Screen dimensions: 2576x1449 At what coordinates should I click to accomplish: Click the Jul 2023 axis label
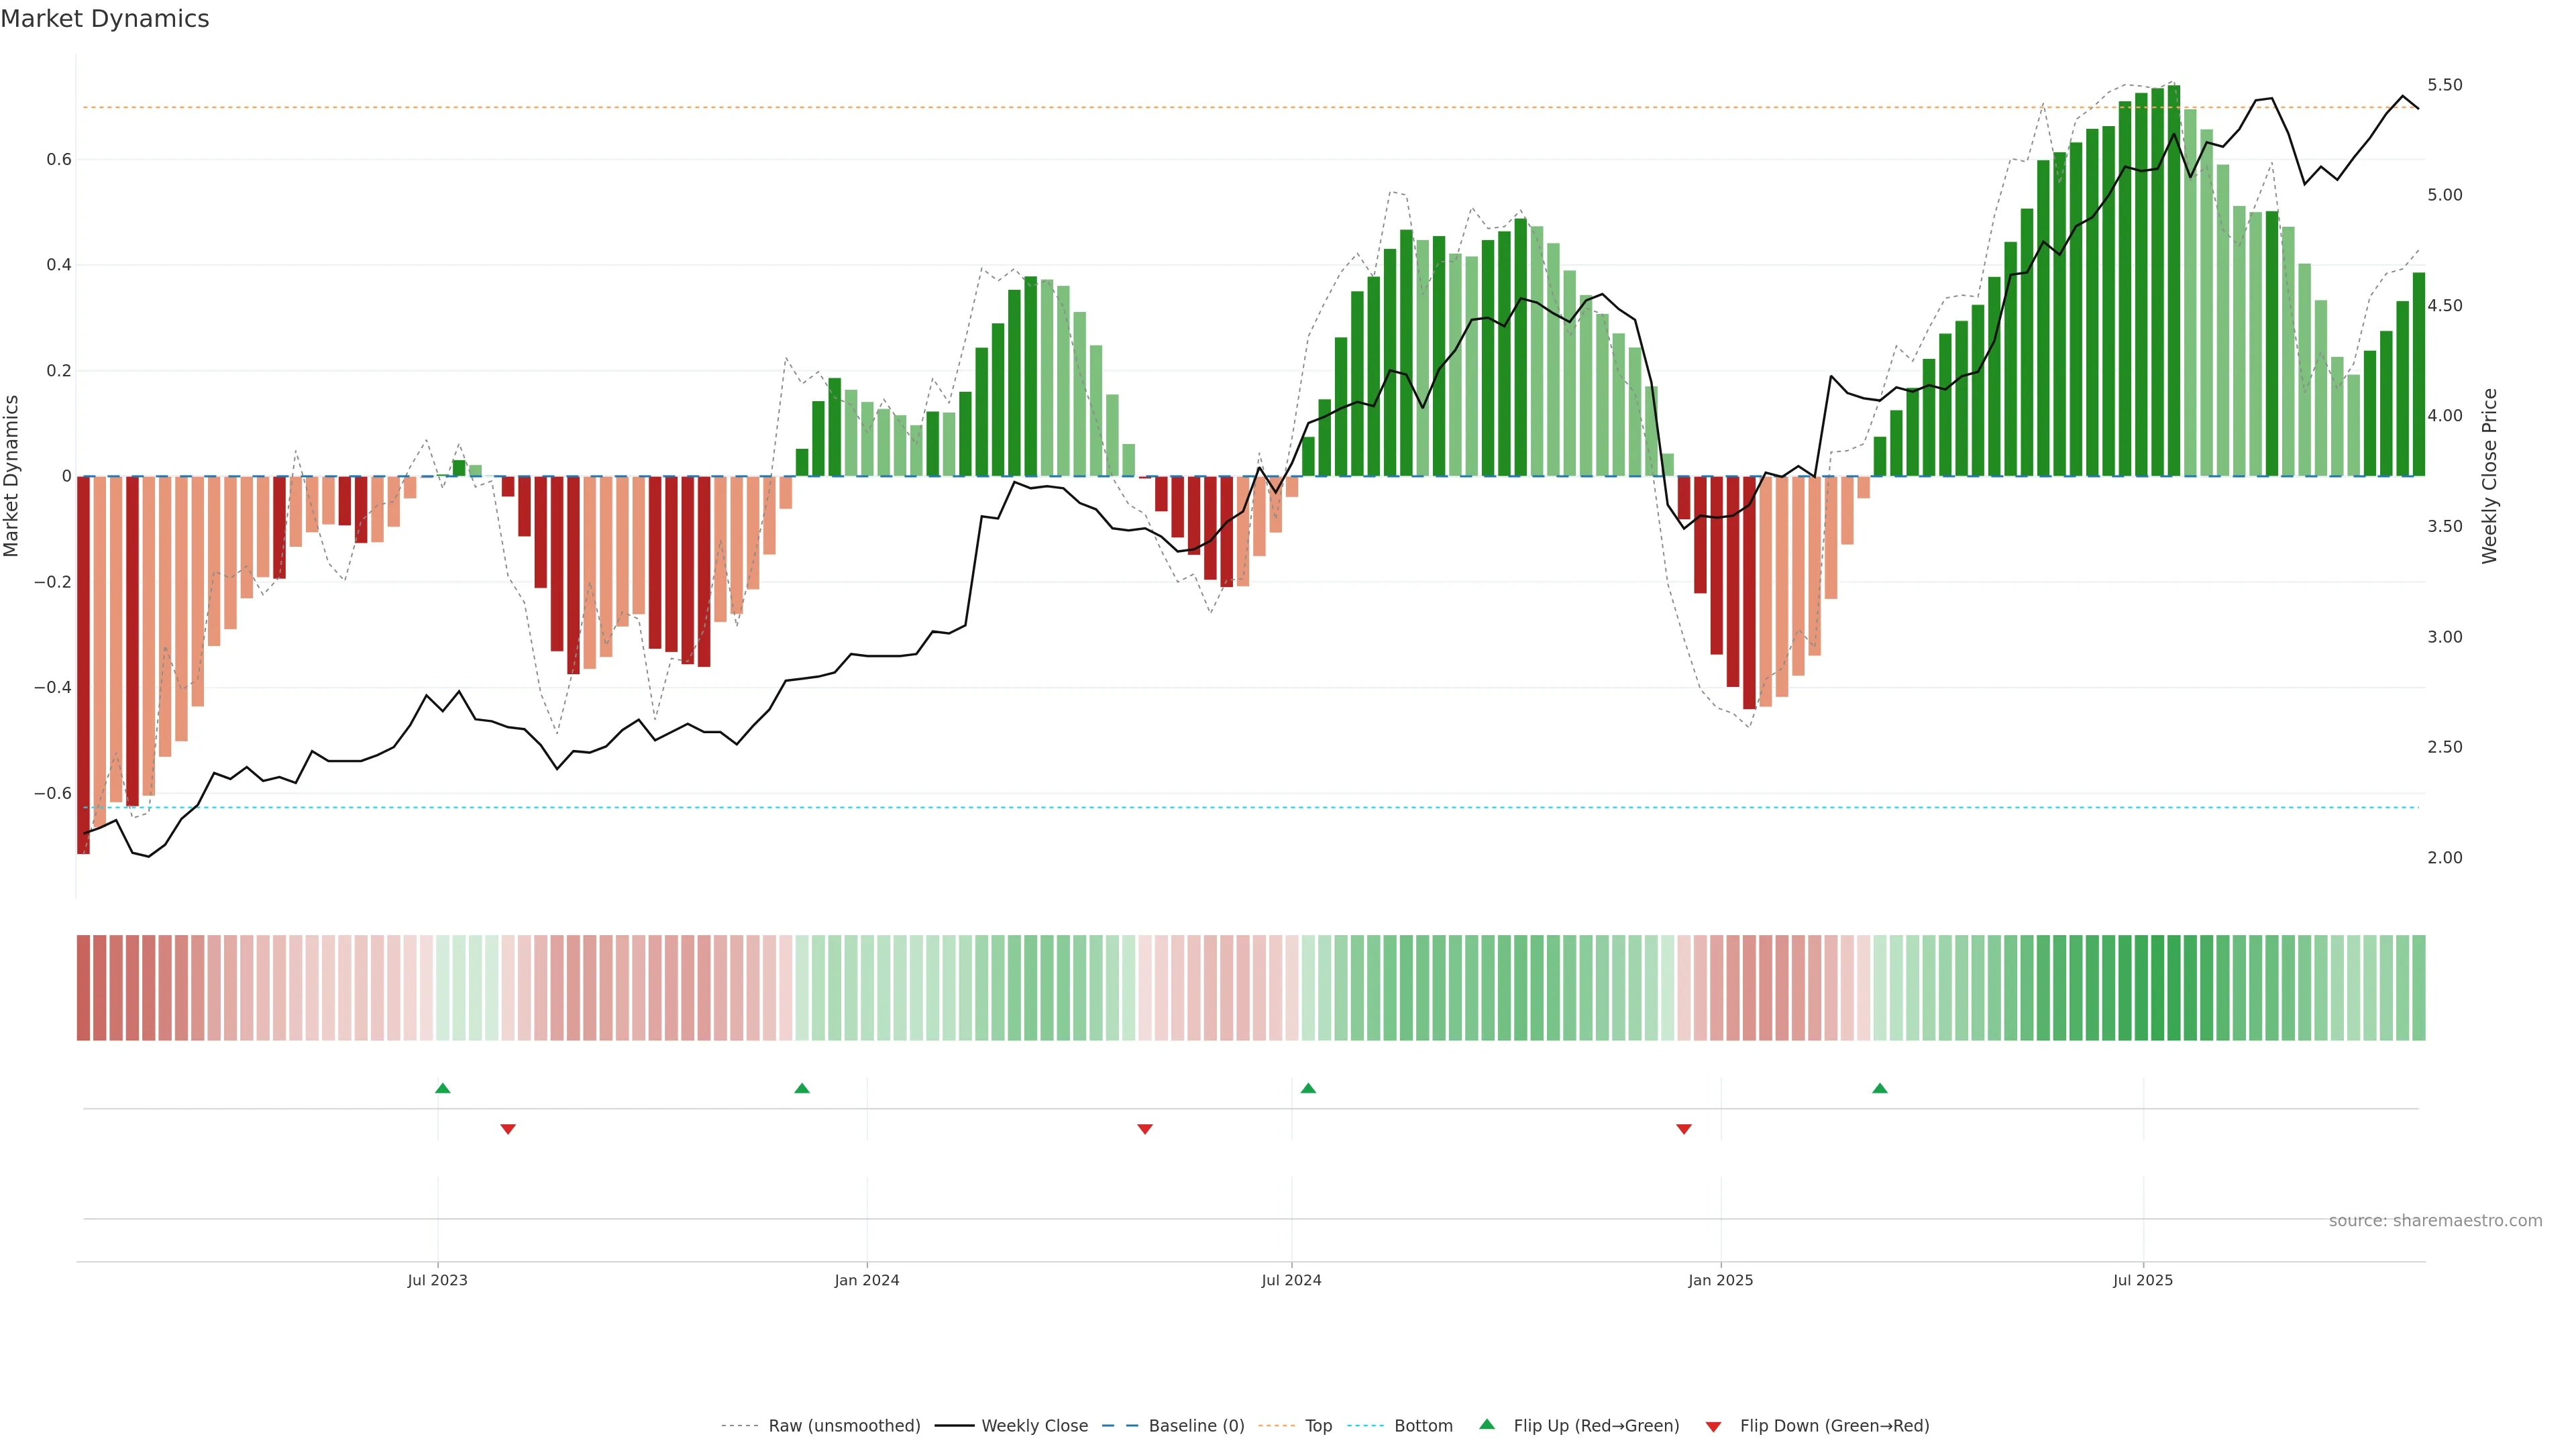437,1280
